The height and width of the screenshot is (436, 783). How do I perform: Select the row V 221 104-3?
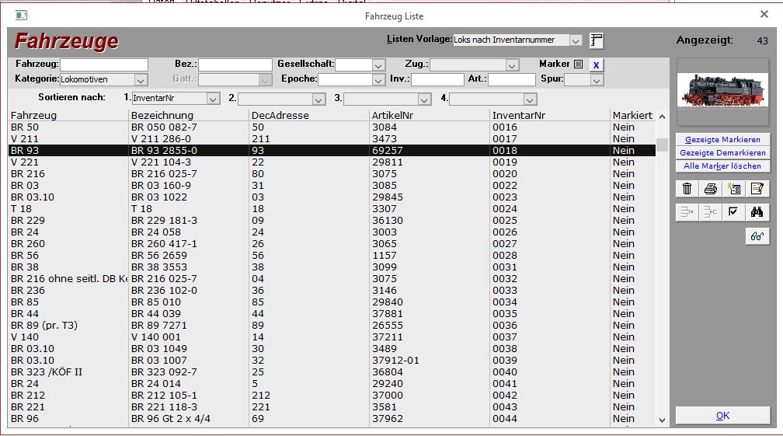coord(332,162)
